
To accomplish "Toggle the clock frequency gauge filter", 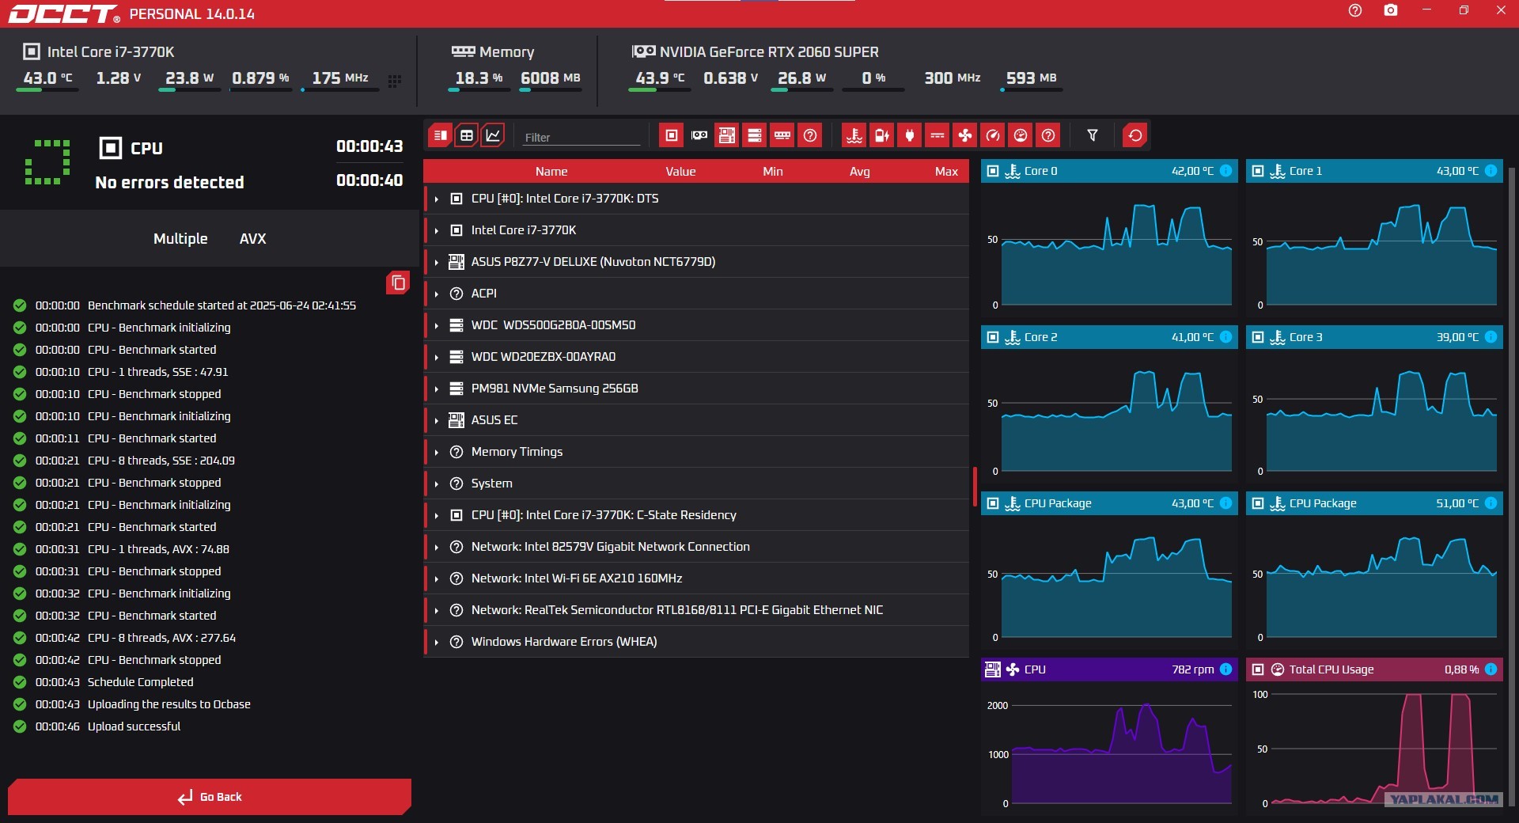I will tap(993, 135).
